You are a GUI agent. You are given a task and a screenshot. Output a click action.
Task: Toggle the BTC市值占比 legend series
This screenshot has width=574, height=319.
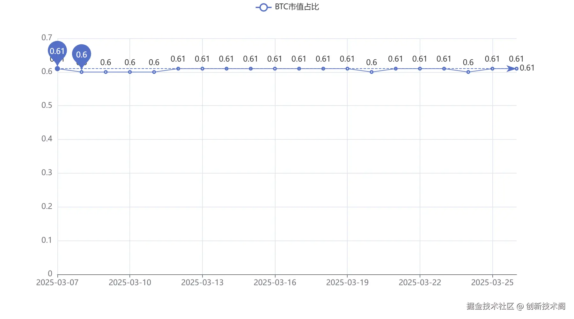coord(287,7)
